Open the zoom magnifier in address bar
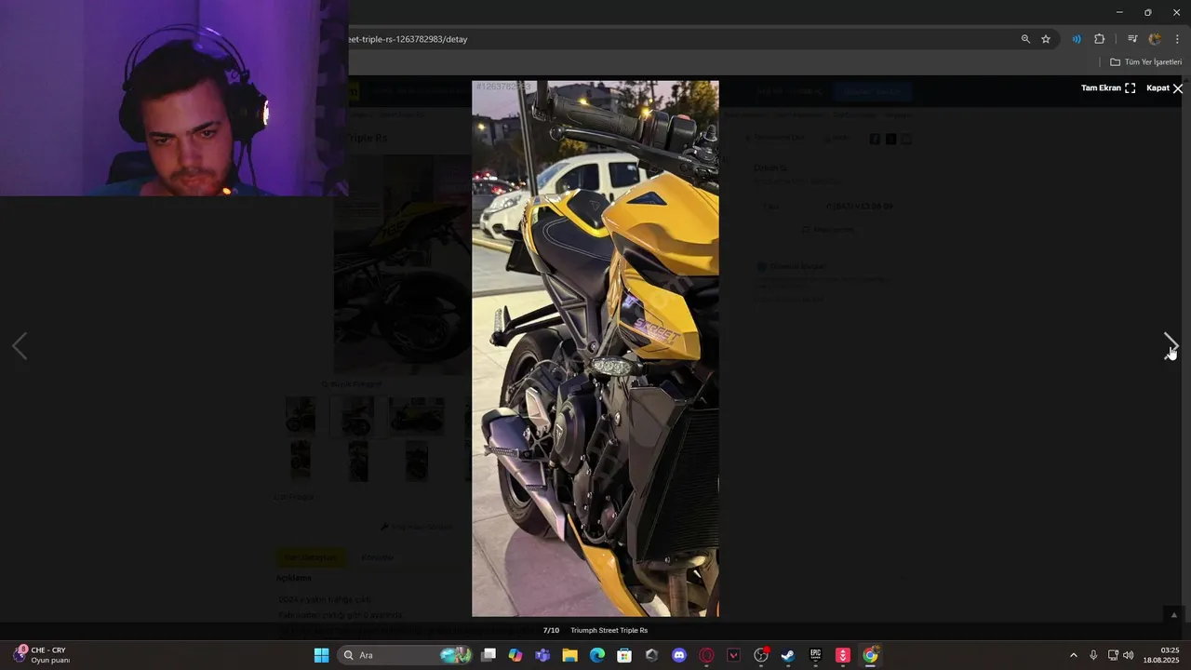The image size is (1191, 670). [x=1025, y=39]
